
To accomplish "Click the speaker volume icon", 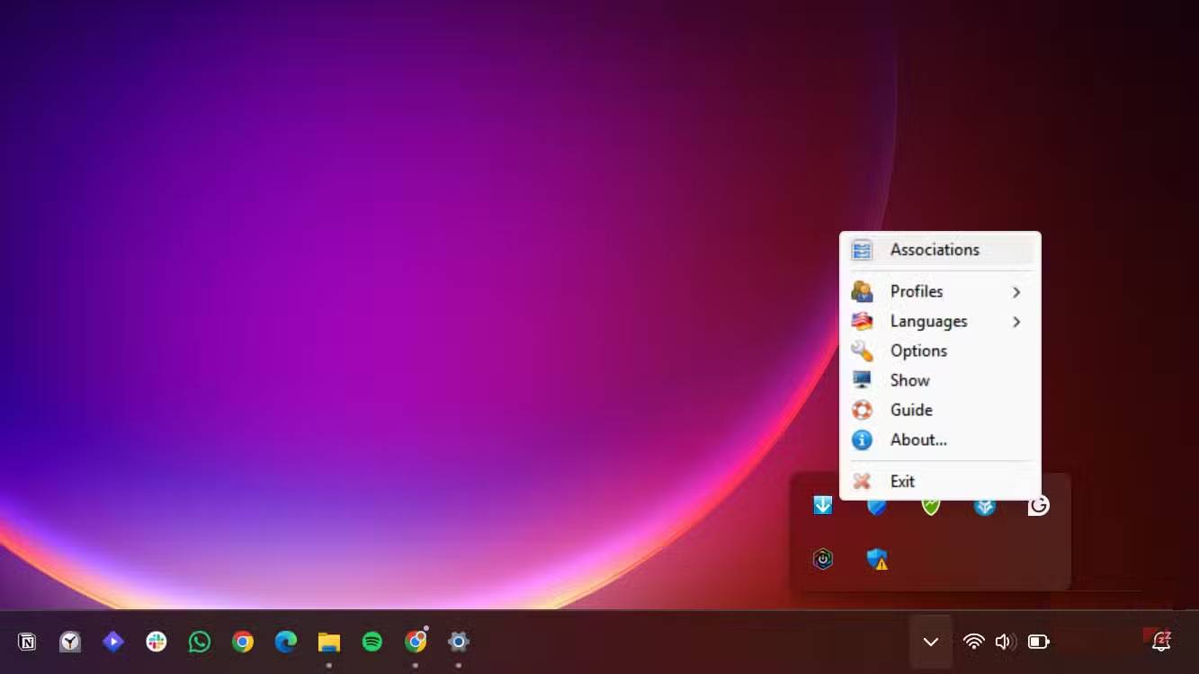I will coord(1006,642).
